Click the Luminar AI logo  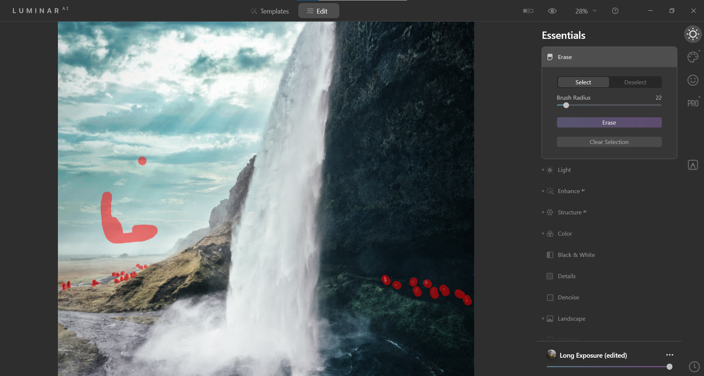(40, 10)
